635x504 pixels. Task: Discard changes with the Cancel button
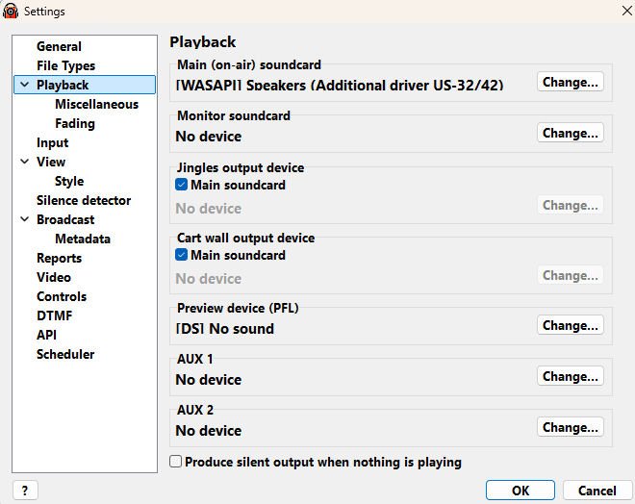[x=597, y=491]
